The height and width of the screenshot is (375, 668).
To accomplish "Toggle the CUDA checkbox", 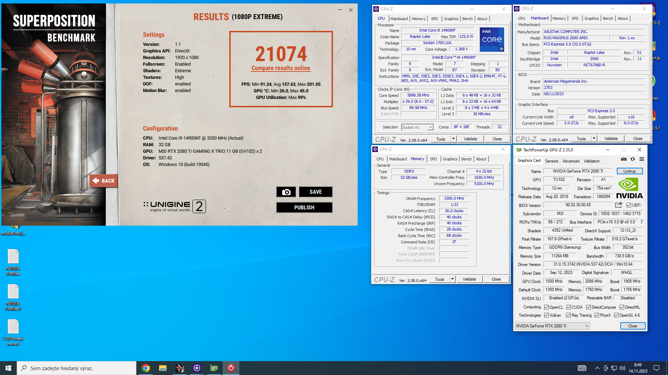I will 568,307.
